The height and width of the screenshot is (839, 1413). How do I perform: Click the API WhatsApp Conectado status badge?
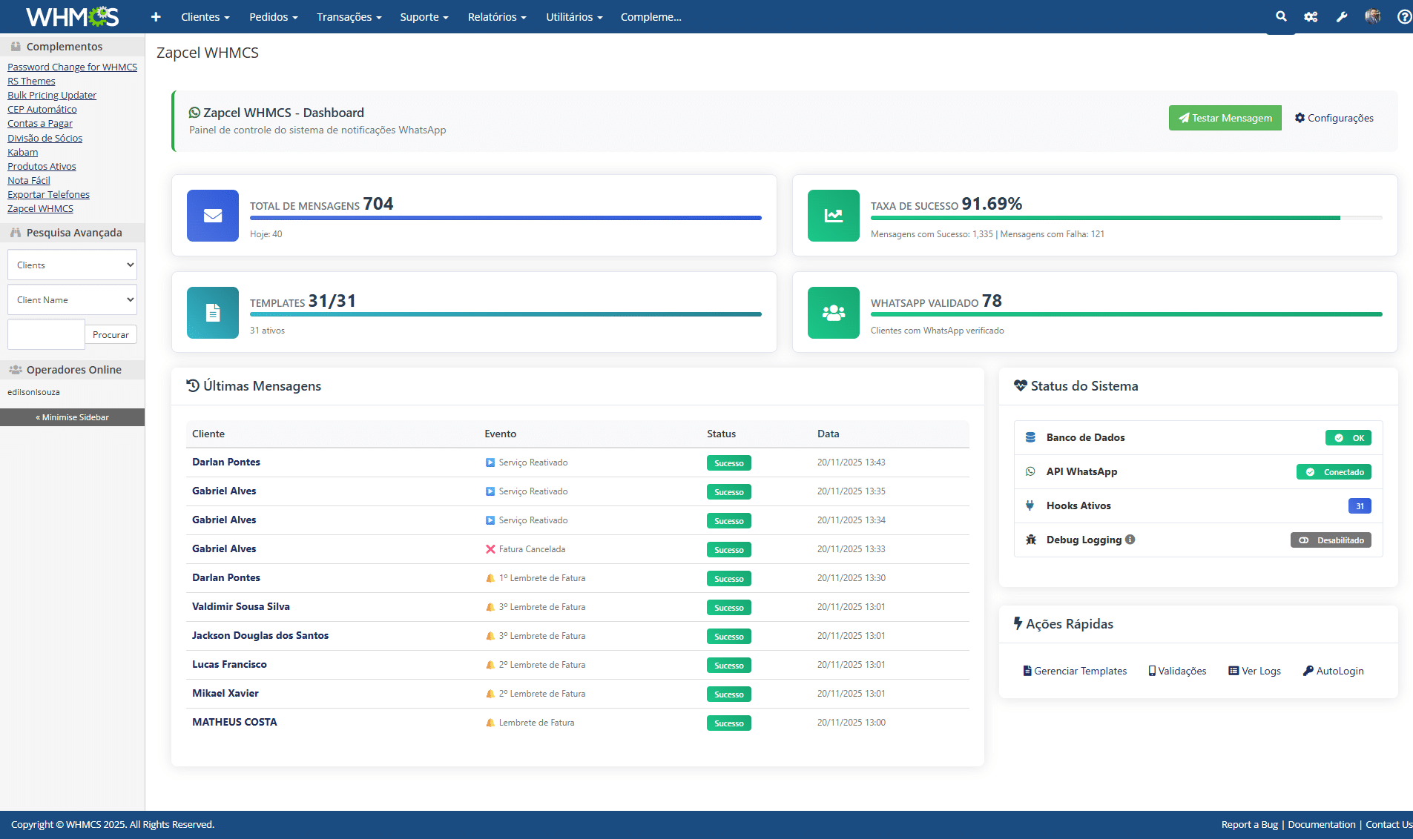[x=1334, y=472]
